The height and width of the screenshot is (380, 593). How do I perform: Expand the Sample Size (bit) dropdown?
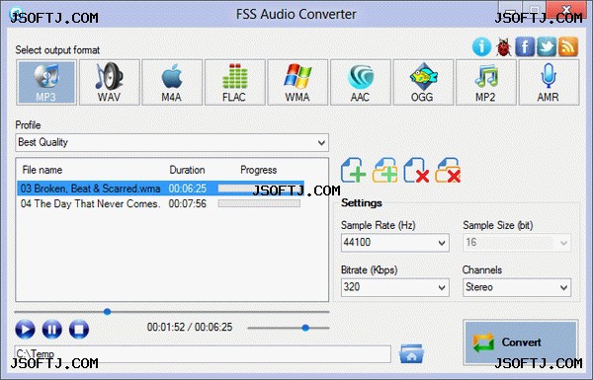coord(517,243)
